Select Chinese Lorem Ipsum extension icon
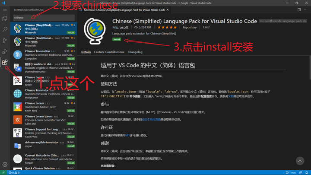The image size is (311, 175). point(18,120)
